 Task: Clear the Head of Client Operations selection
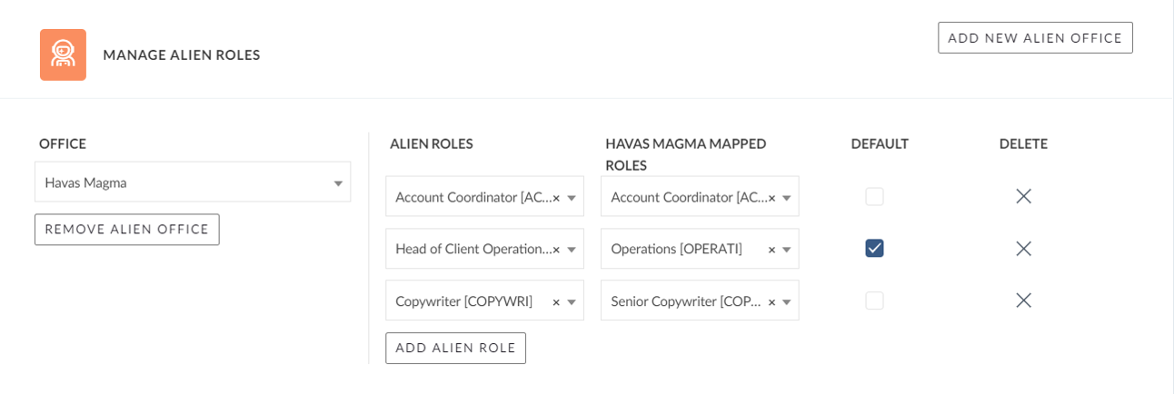pos(556,250)
